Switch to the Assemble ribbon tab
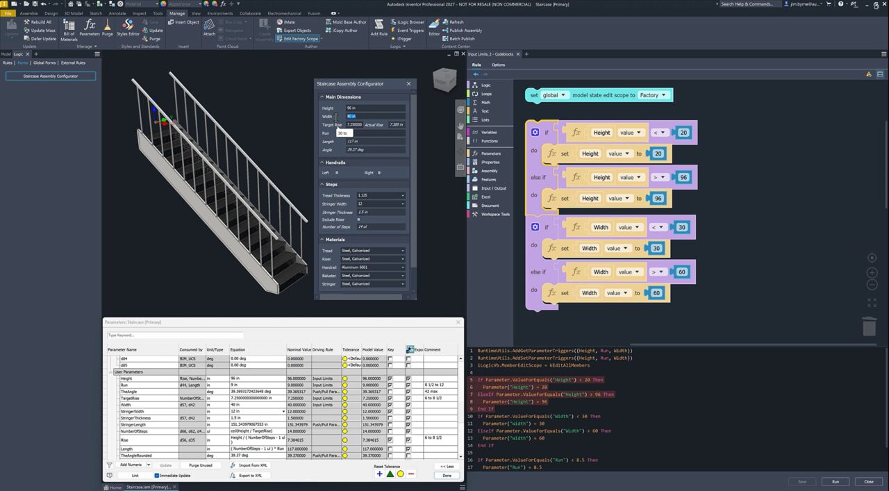 tap(28, 13)
